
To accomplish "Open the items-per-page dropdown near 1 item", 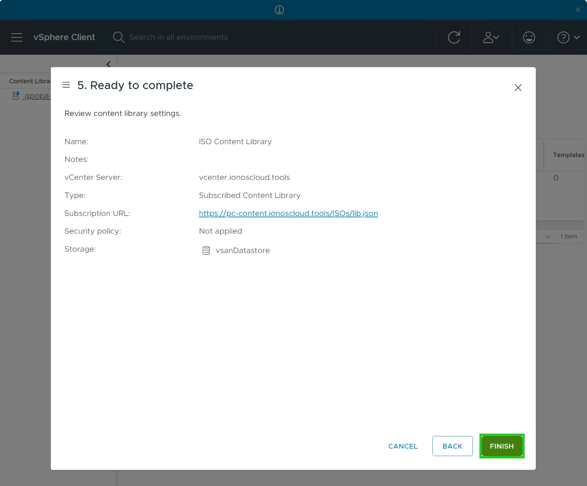I will pos(548,237).
